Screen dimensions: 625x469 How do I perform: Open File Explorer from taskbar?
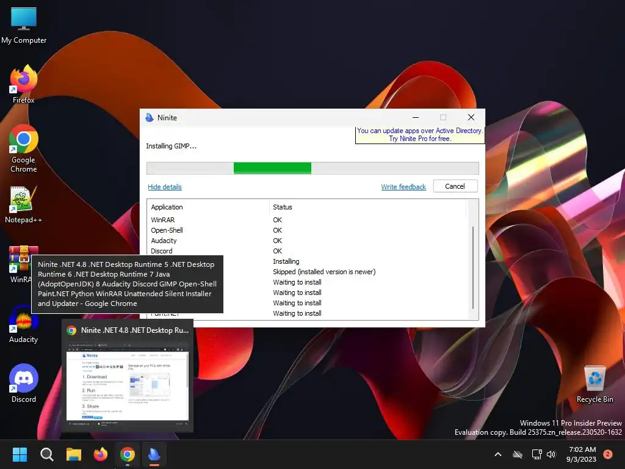click(74, 454)
